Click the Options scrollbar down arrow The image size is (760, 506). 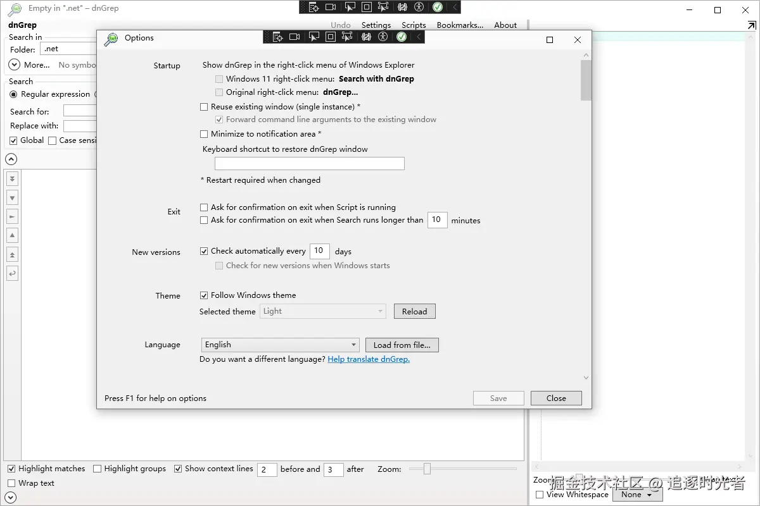[586, 378]
